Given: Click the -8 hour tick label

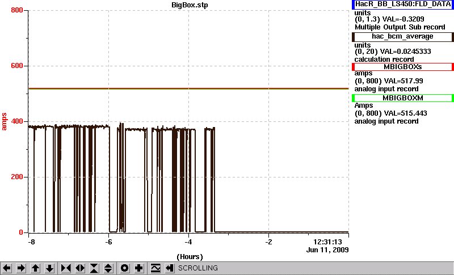Looking at the screenshot, I should (x=31, y=242).
